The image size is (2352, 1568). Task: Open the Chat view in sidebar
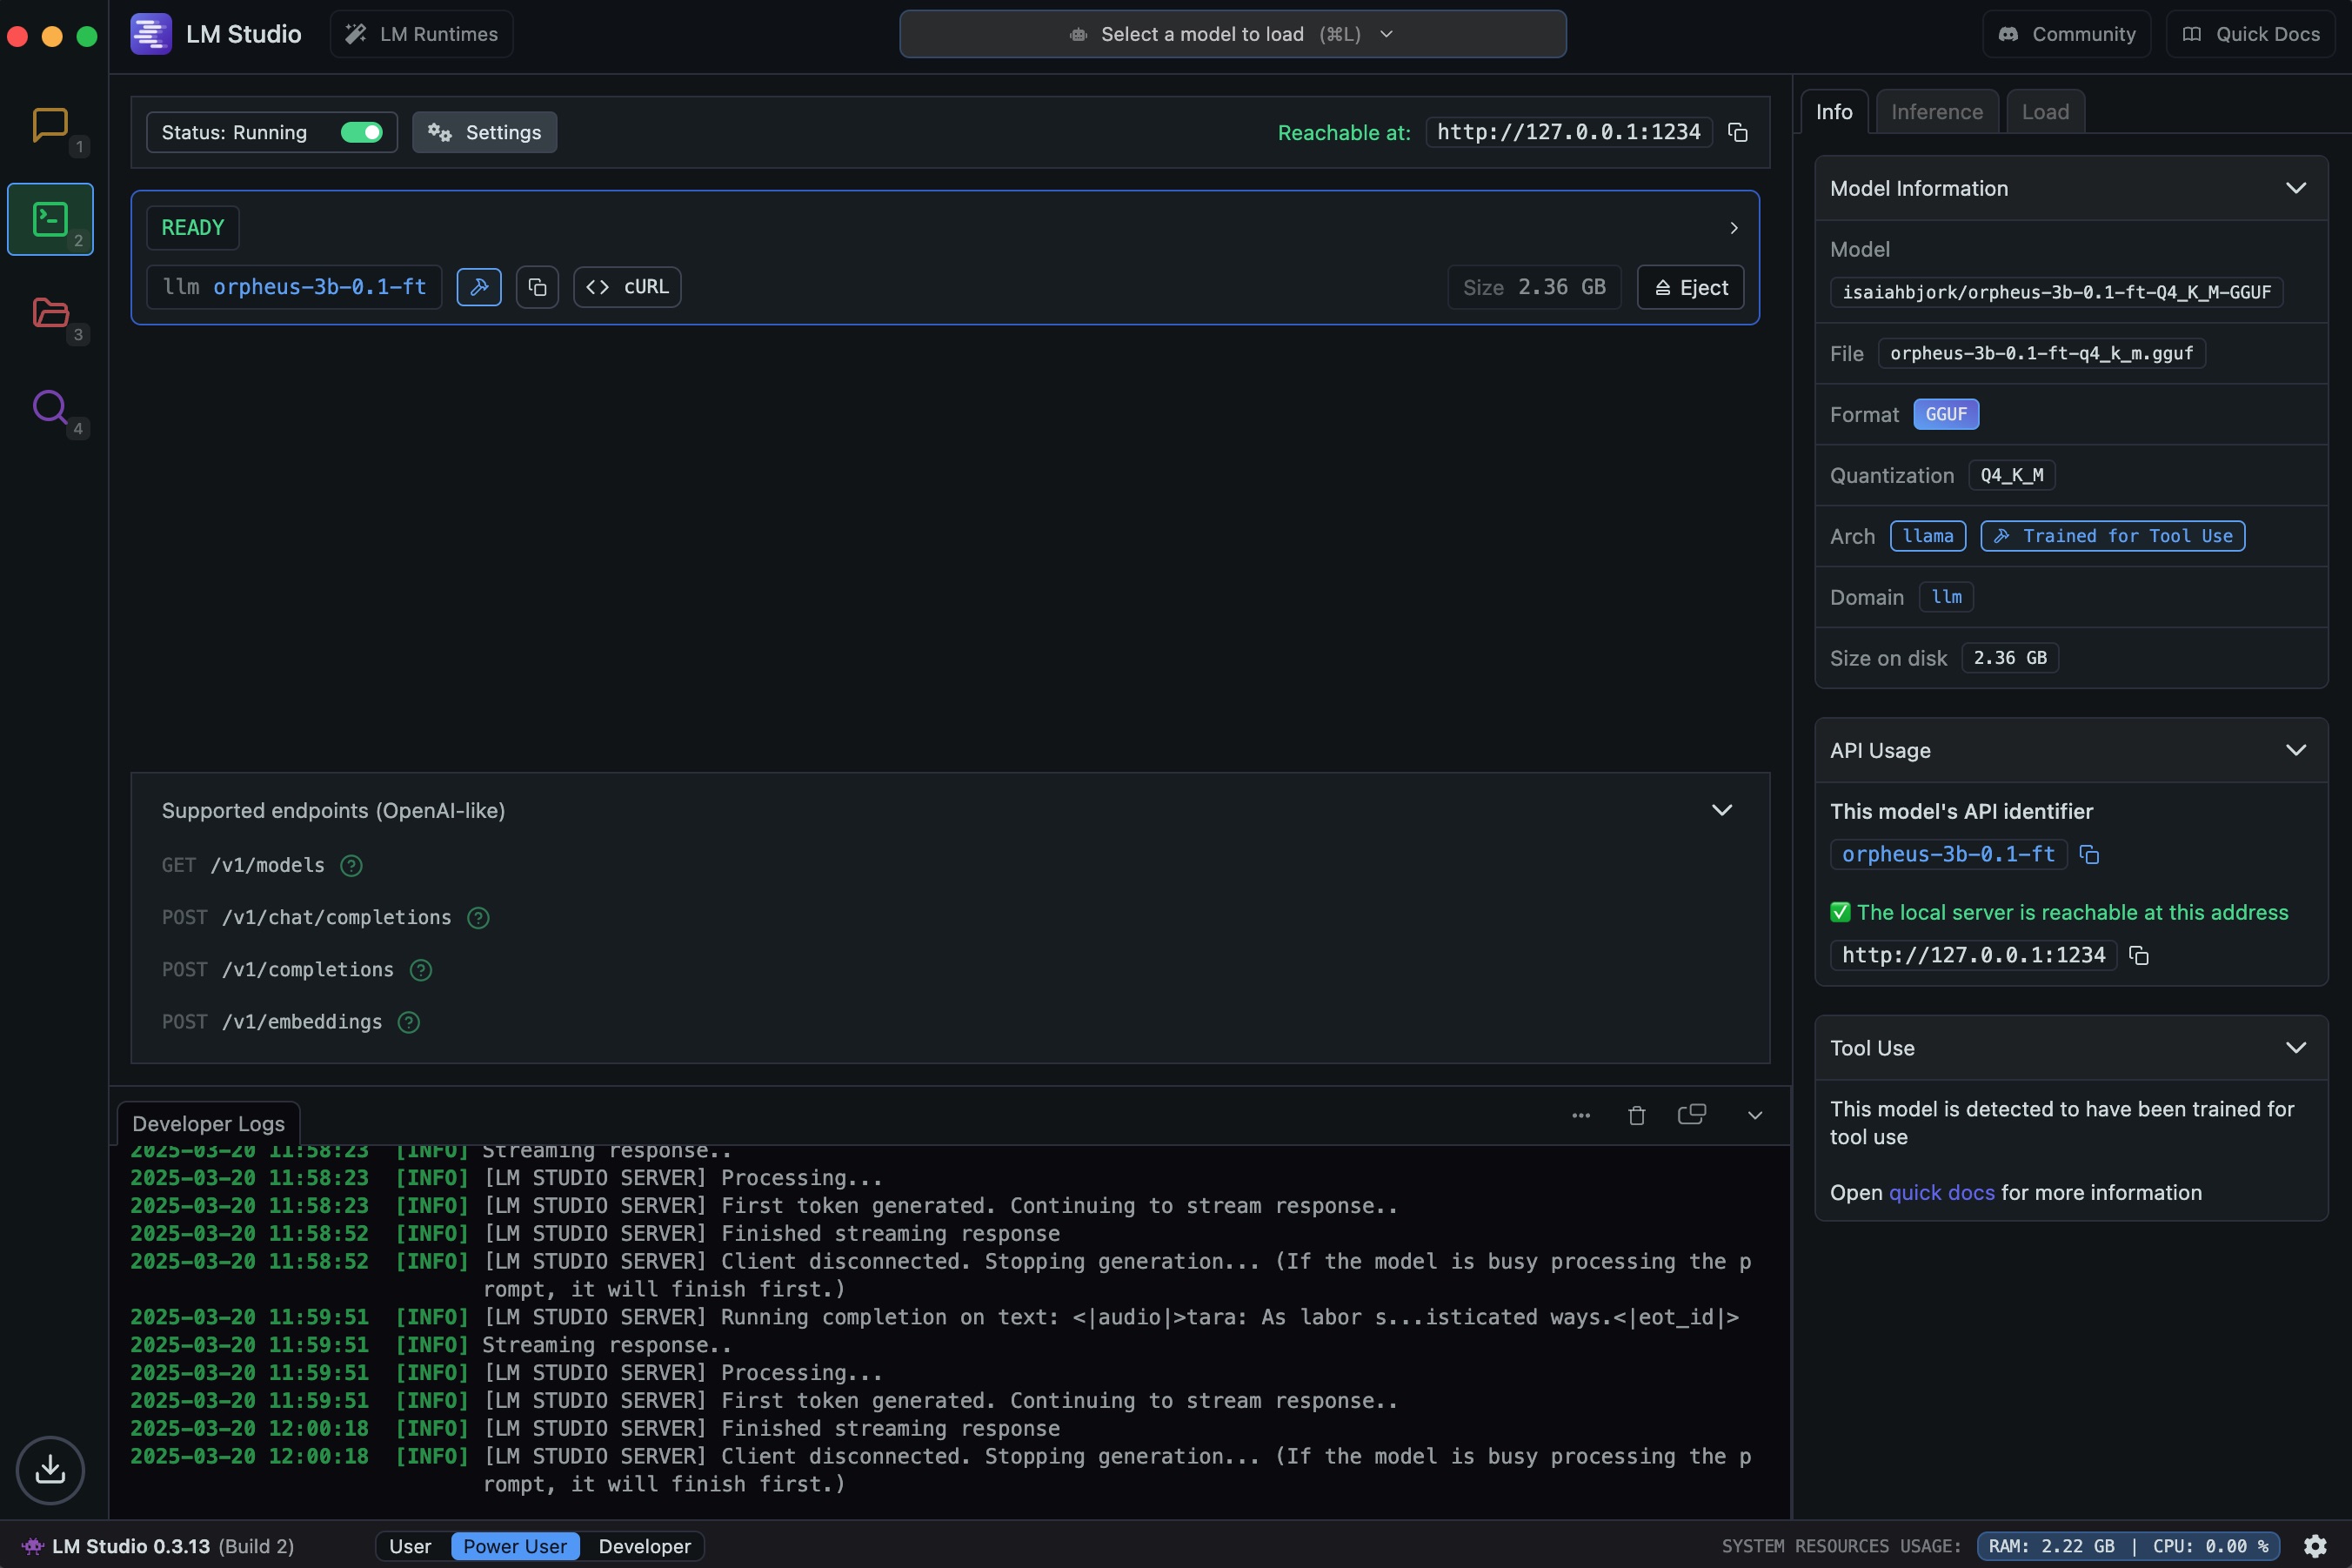[x=50, y=125]
